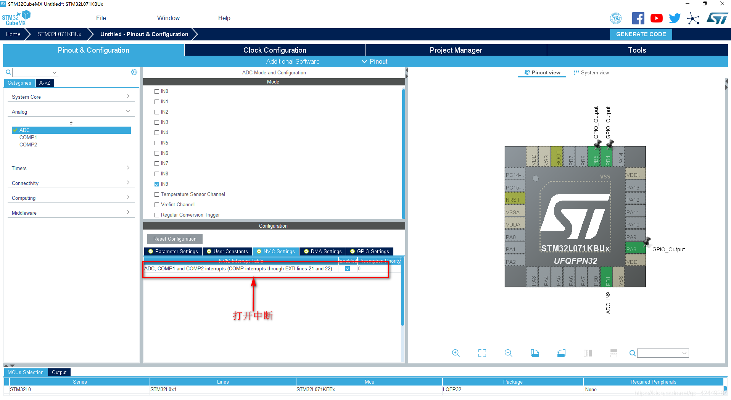
Task: Click the category search magnifier icon
Action: click(8, 72)
